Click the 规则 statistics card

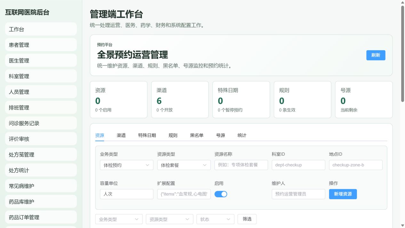coord(303,100)
